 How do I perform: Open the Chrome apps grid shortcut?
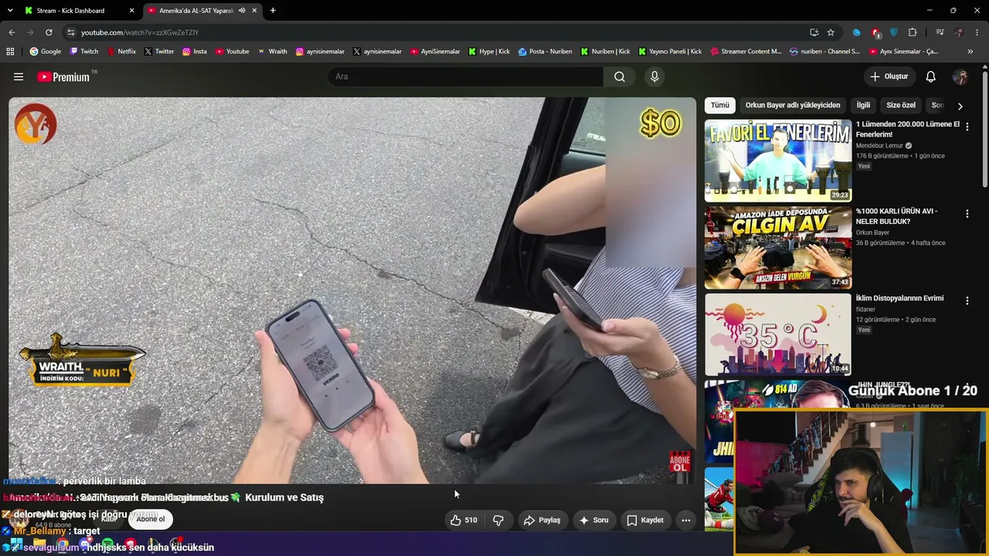click(x=10, y=52)
